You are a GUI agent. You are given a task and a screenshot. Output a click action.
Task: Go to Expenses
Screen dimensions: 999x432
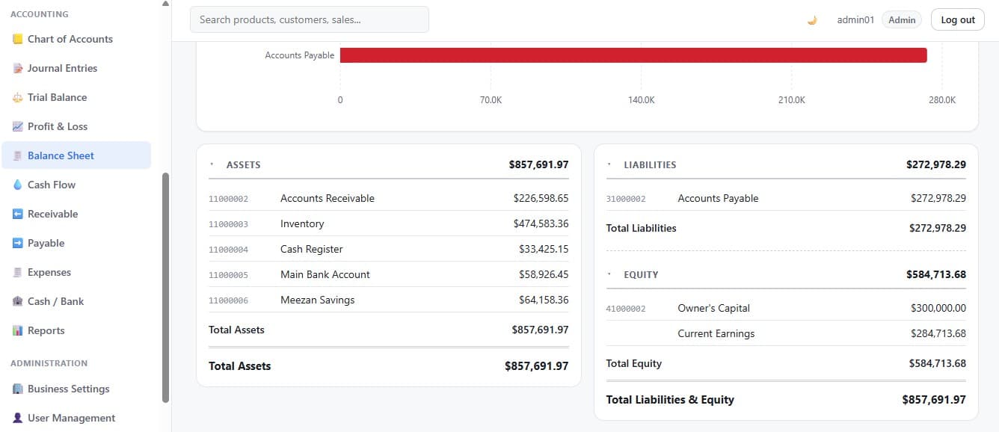pos(76,272)
